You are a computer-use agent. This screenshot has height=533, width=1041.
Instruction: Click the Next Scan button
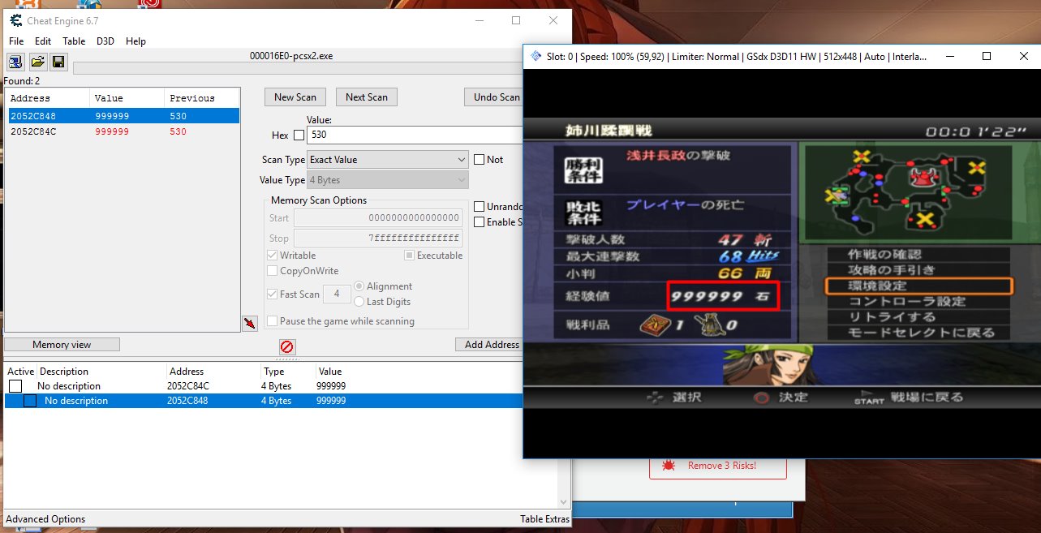367,97
